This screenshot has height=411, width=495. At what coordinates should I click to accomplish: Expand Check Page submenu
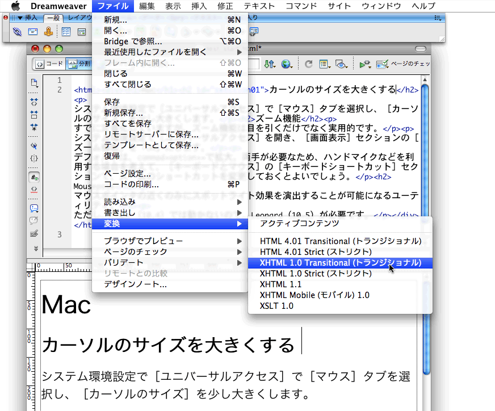[240, 252]
